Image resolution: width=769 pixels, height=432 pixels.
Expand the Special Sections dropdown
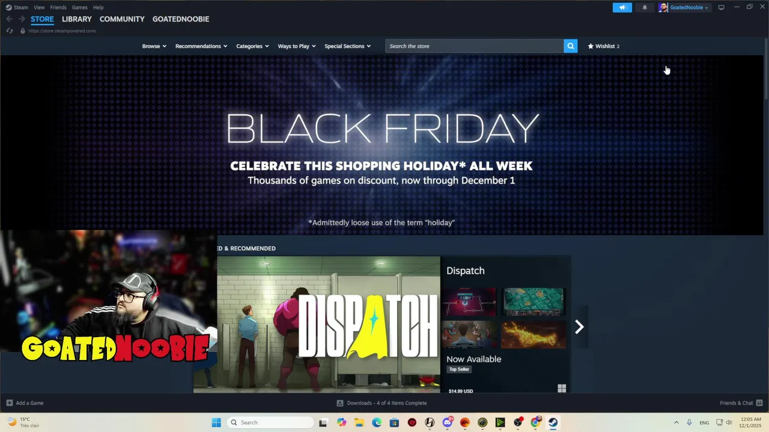347,46
